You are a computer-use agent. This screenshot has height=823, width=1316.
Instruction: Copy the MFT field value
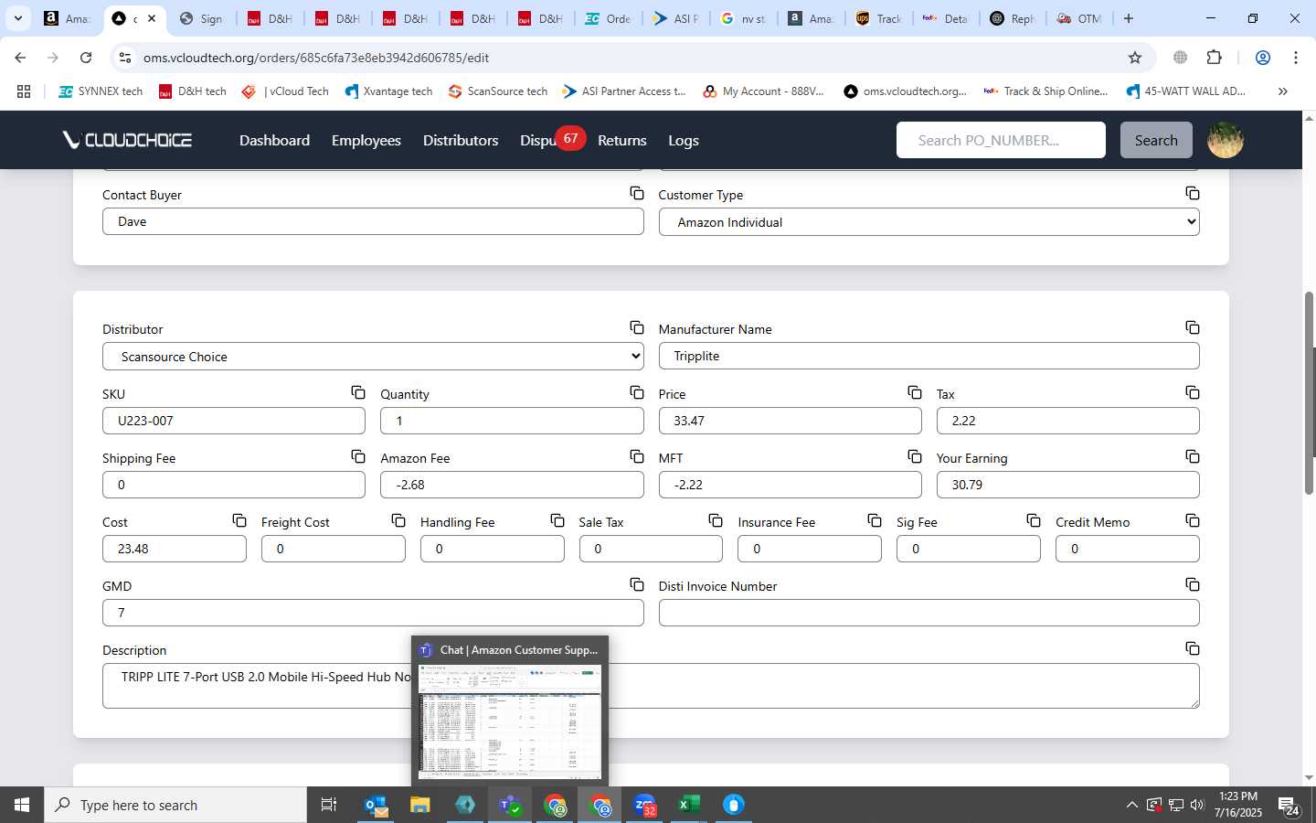(x=915, y=456)
